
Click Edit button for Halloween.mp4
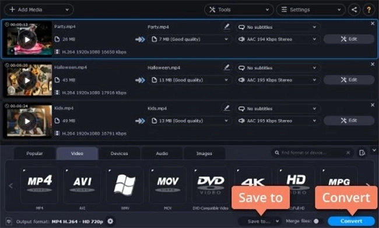tap(349, 79)
